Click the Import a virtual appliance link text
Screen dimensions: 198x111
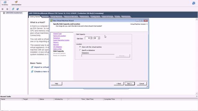click(x=41, y=67)
